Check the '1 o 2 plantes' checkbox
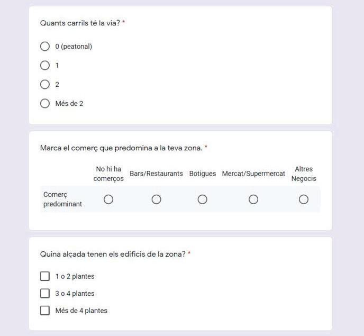 pos(45,276)
